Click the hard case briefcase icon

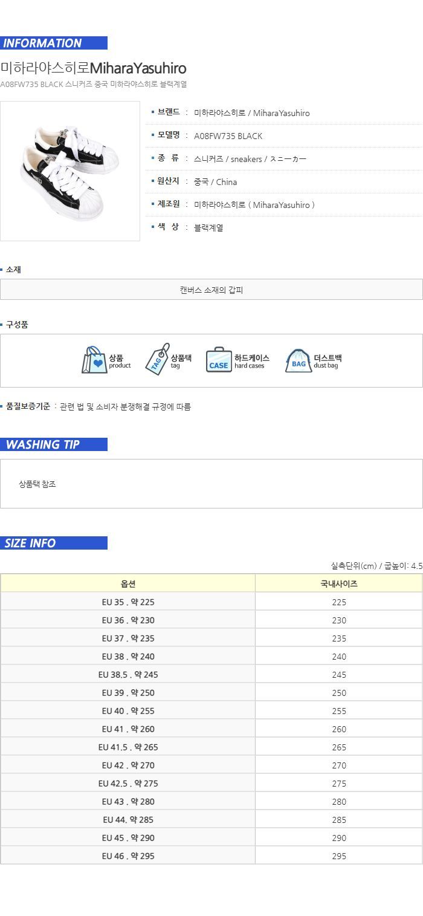219,360
